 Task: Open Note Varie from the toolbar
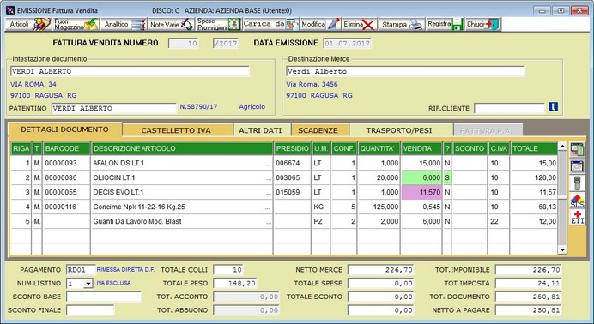(x=171, y=25)
